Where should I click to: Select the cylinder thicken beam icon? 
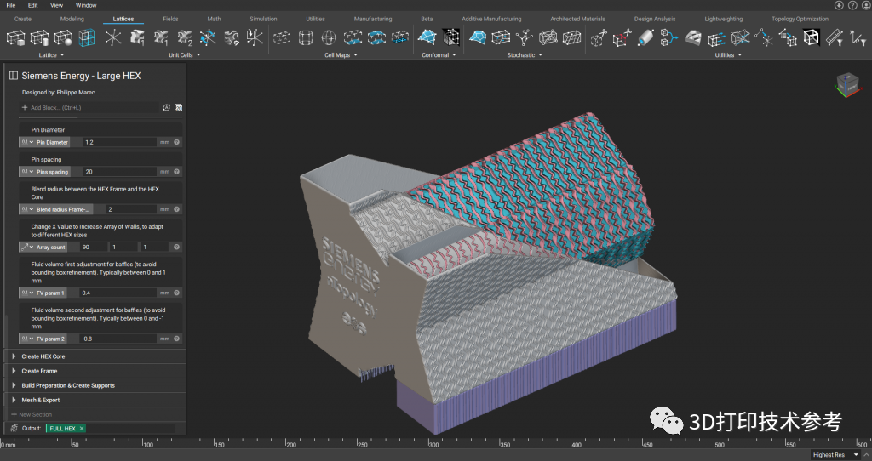pos(645,37)
